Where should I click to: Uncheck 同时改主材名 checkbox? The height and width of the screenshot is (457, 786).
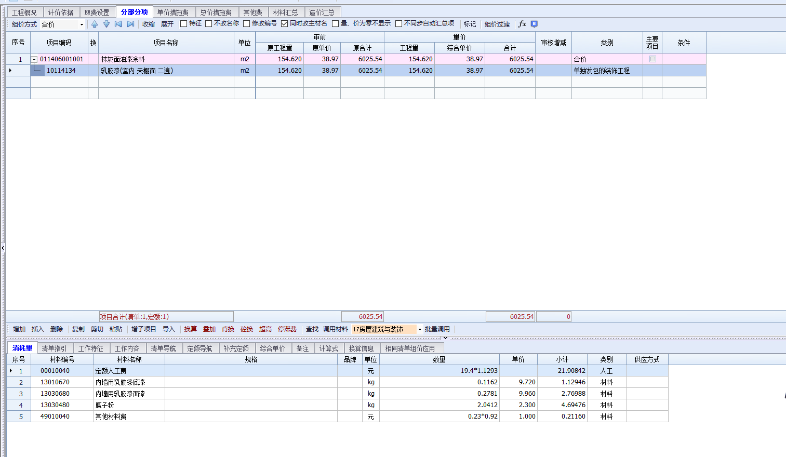[284, 24]
